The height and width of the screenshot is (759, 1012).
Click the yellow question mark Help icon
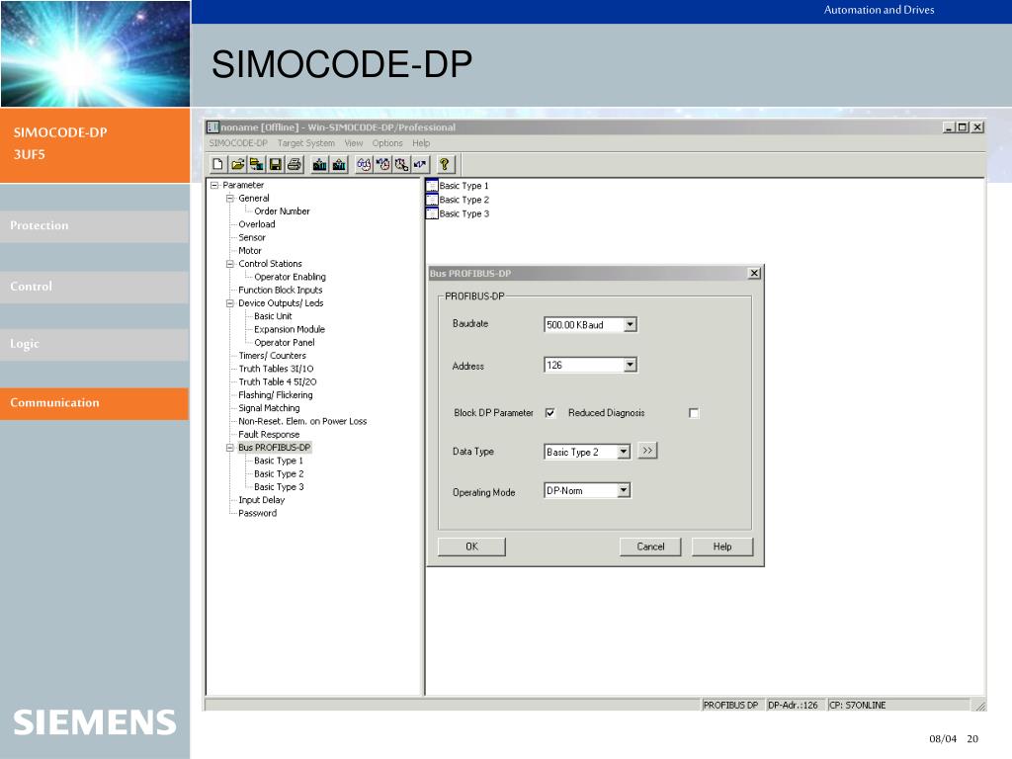(445, 165)
